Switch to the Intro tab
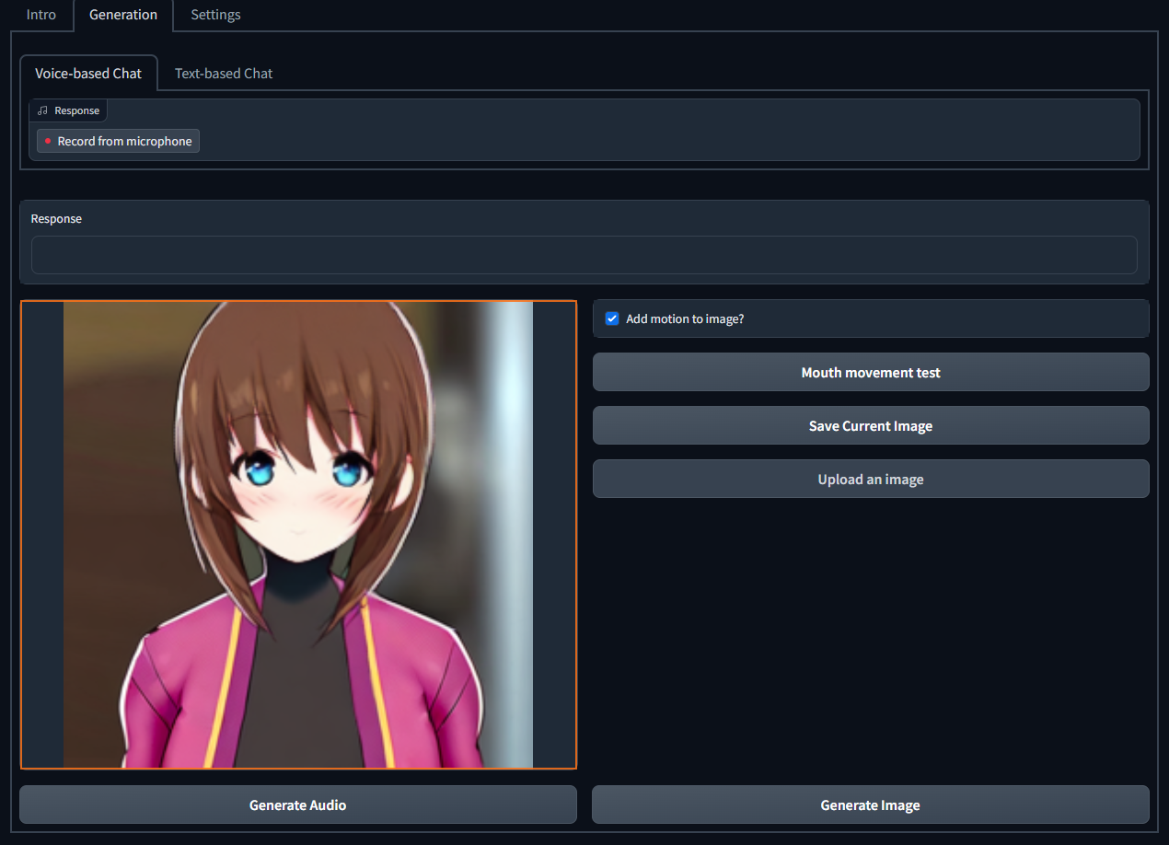1169x845 pixels. tap(41, 15)
